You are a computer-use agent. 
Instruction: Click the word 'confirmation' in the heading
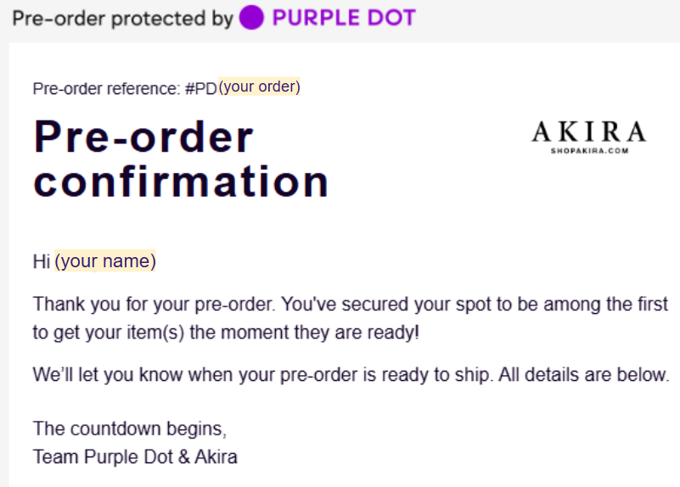tap(181, 181)
